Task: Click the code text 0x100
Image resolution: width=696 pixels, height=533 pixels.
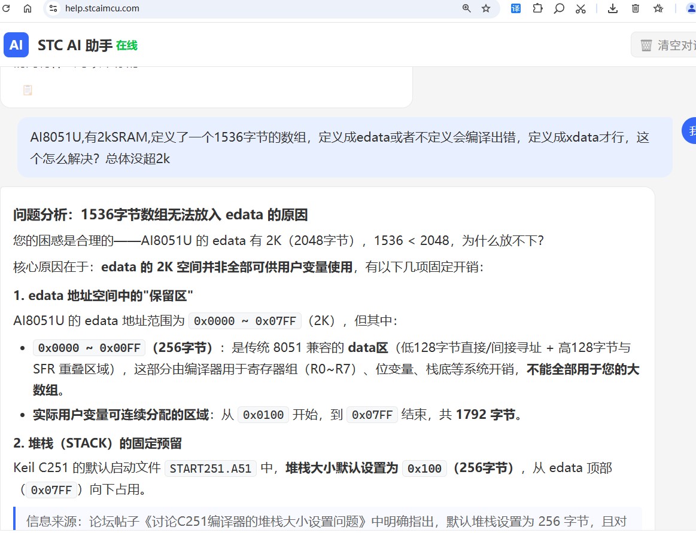Action: point(424,468)
